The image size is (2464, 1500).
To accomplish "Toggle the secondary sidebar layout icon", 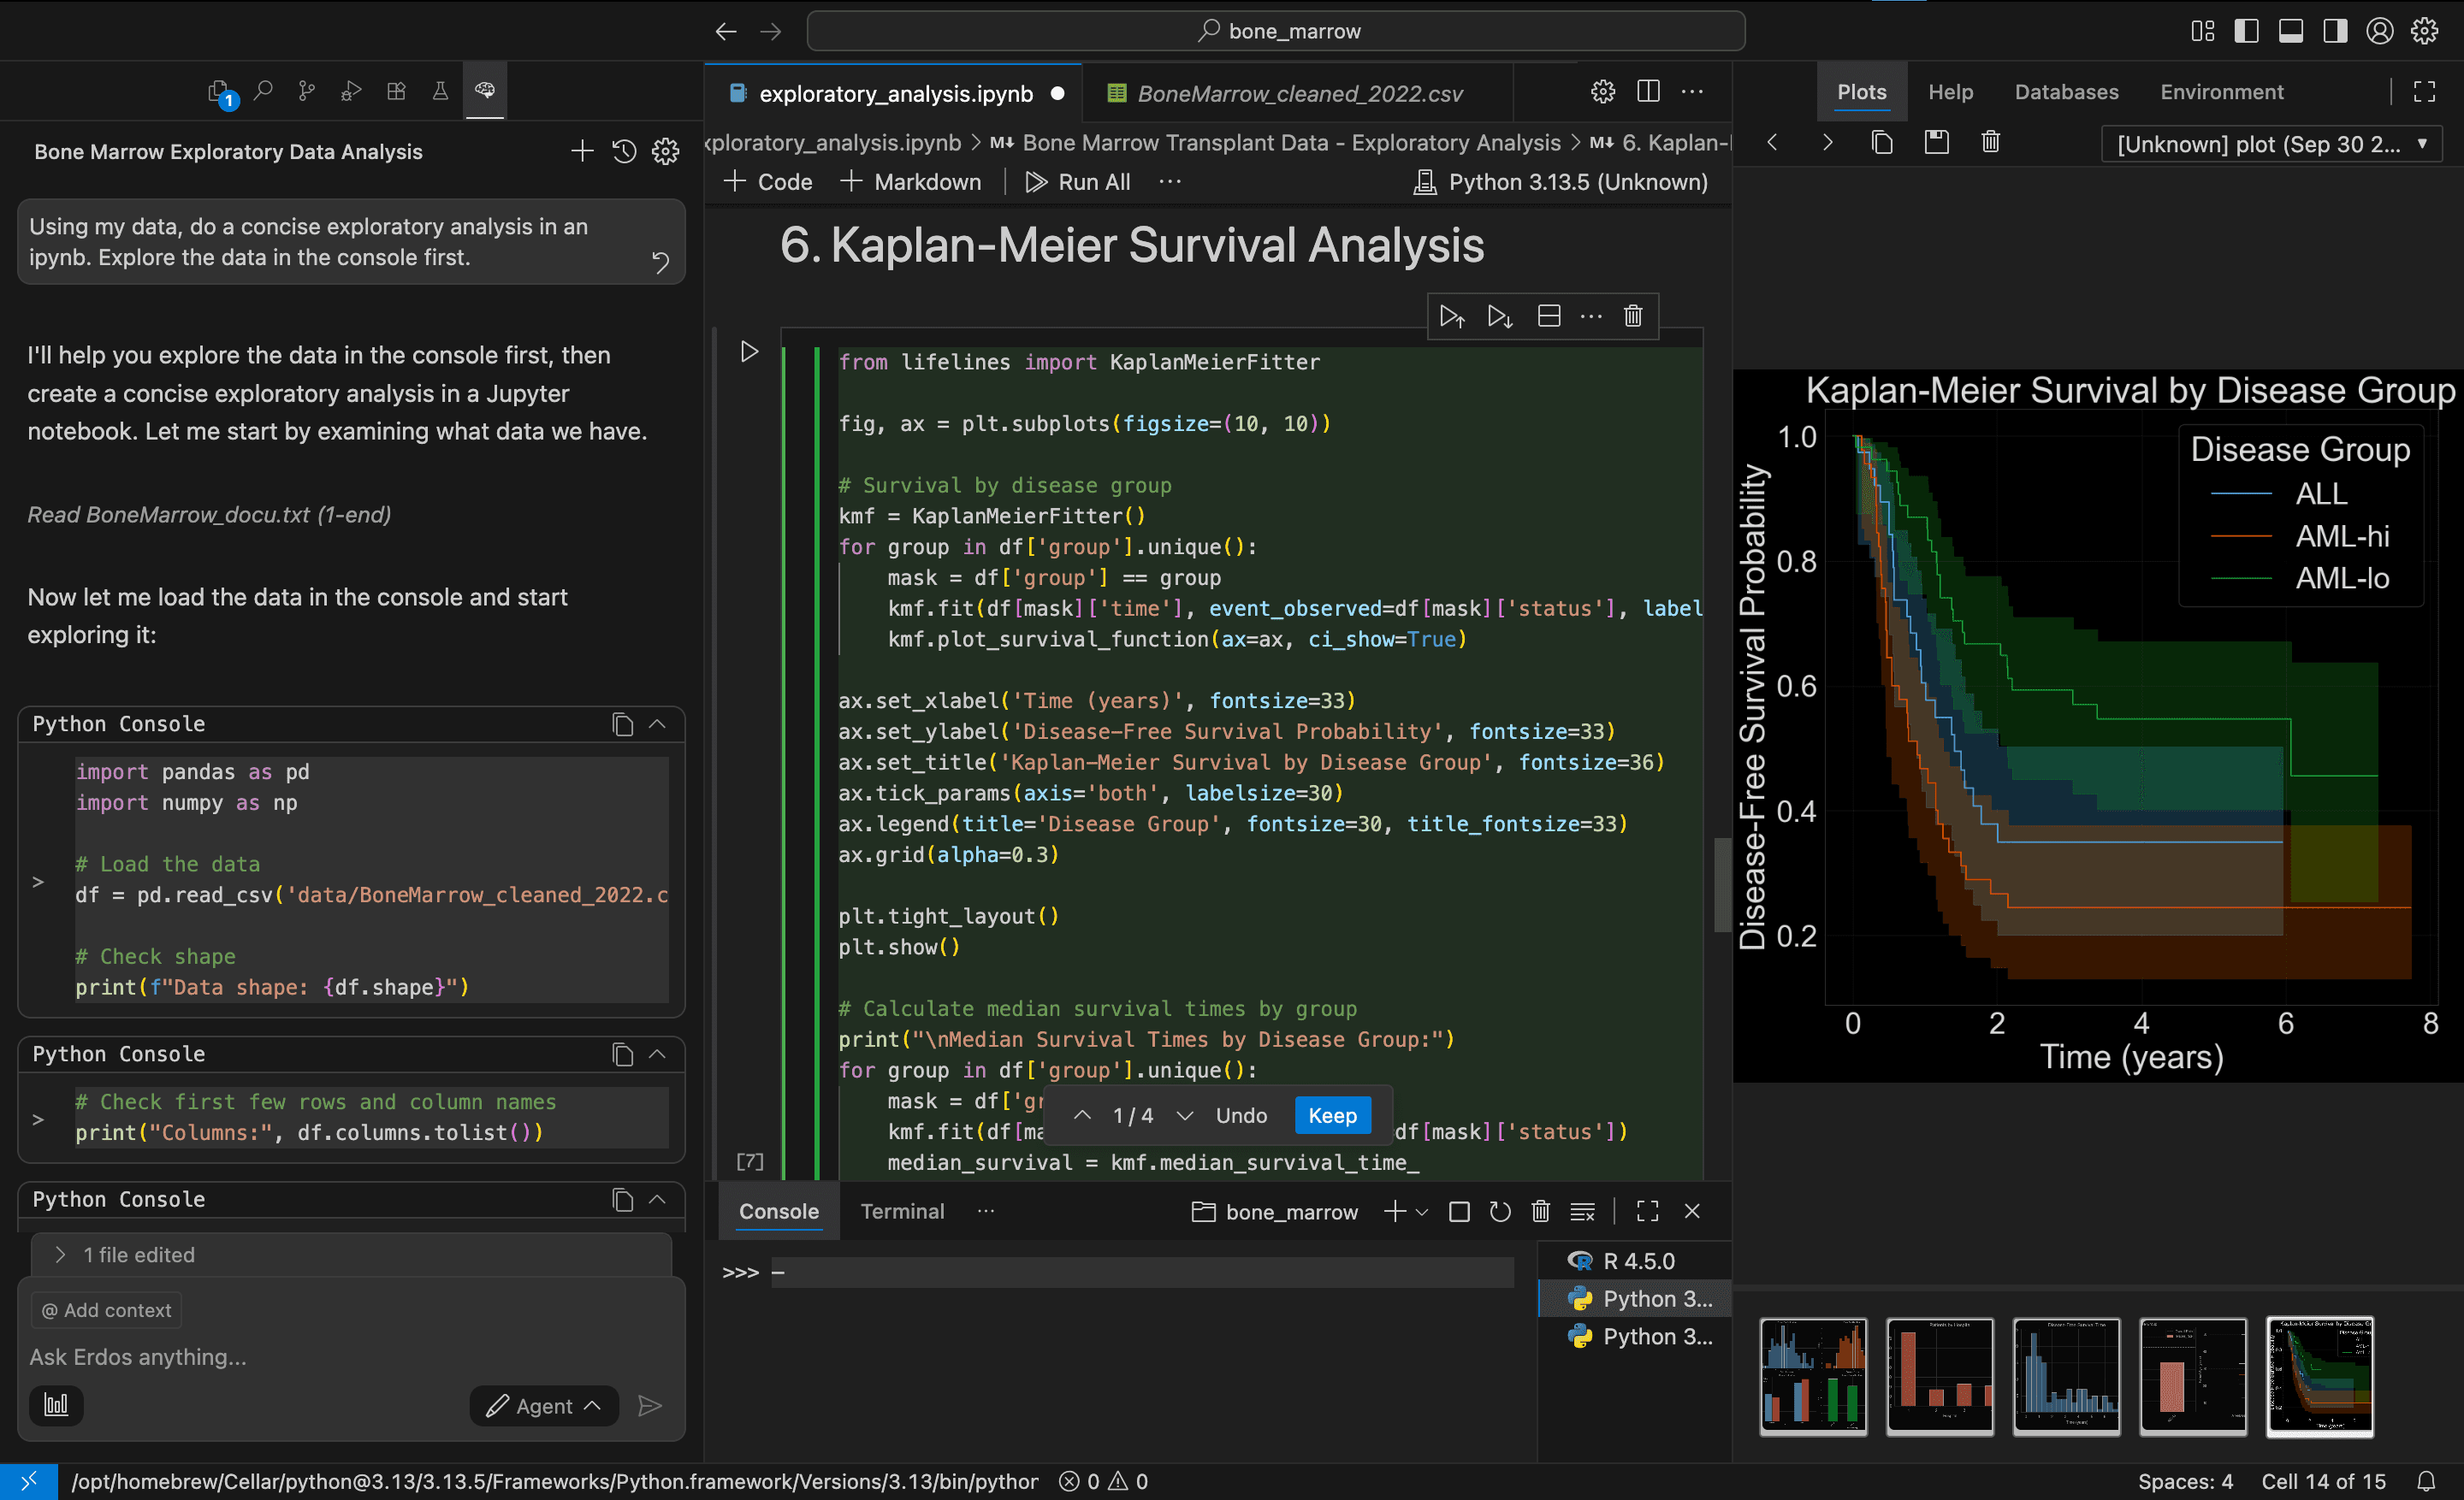I will pyautogui.click(x=2335, y=31).
